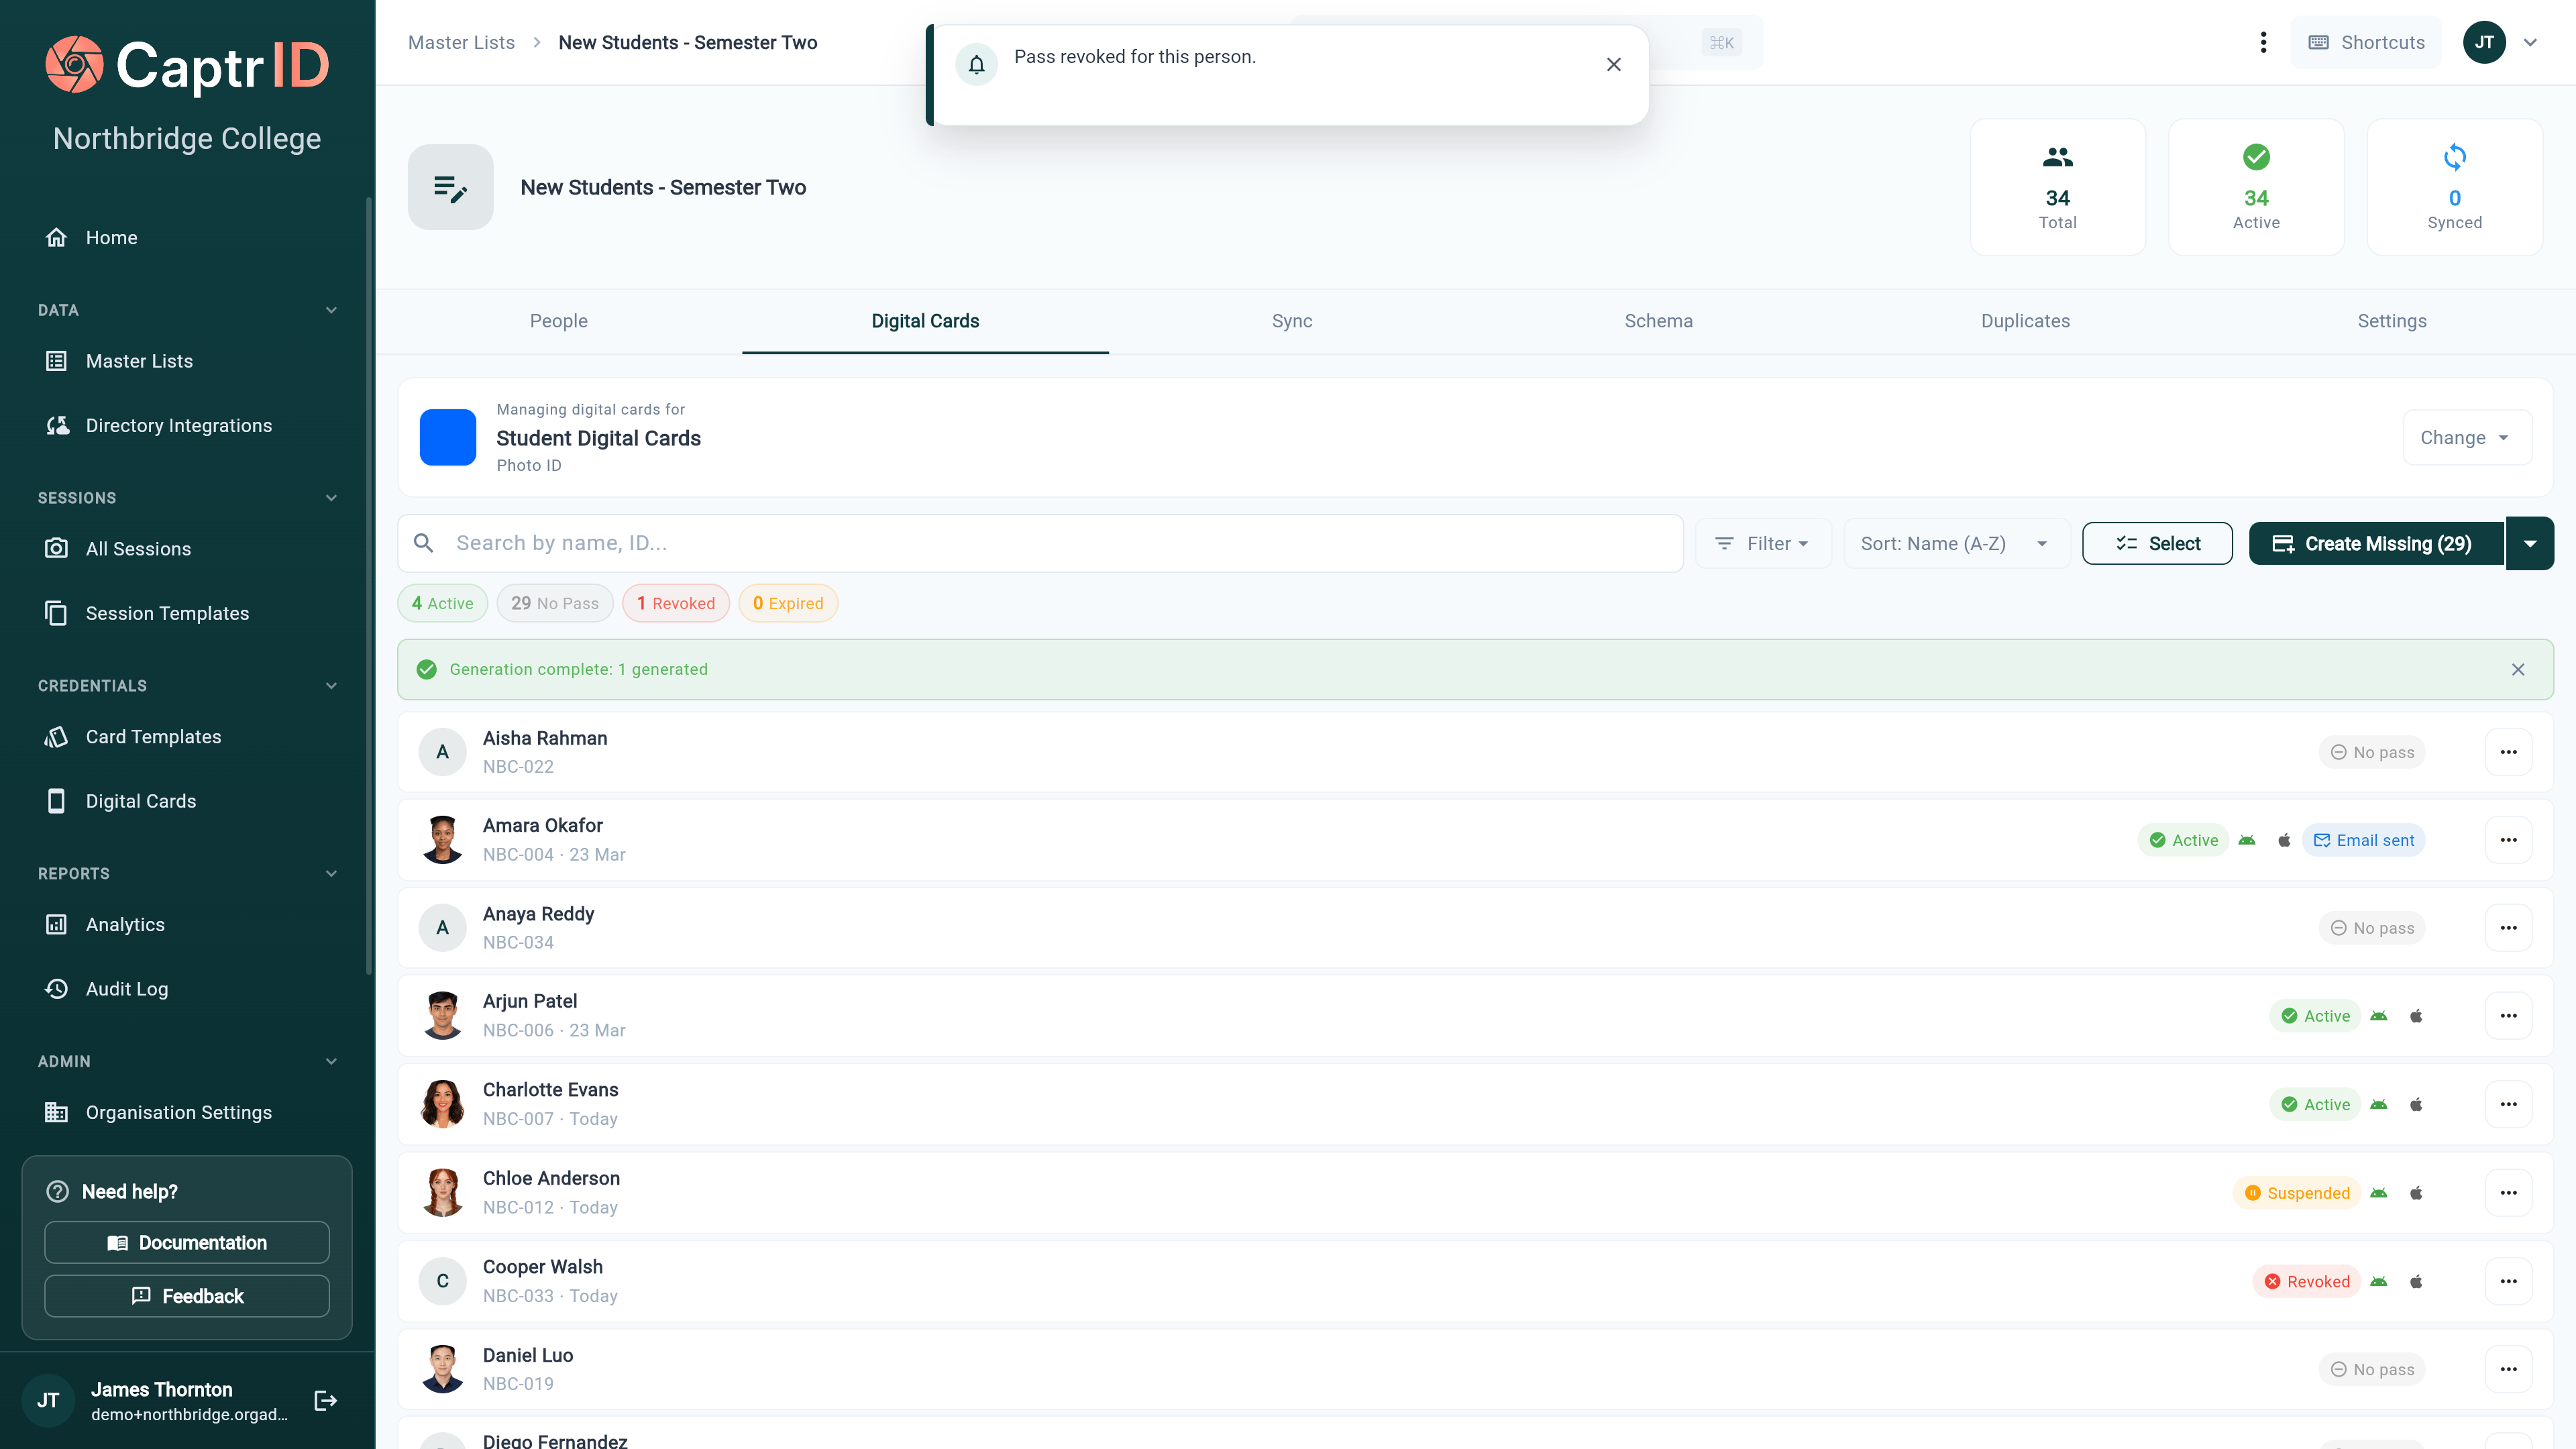The height and width of the screenshot is (1449, 2576).
Task: Toggle the 4 Active filter chip
Action: point(442,603)
